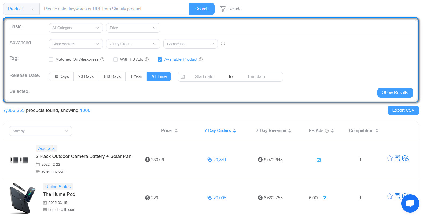
Task: Open the Sort by dropdown
Action: coord(41,131)
